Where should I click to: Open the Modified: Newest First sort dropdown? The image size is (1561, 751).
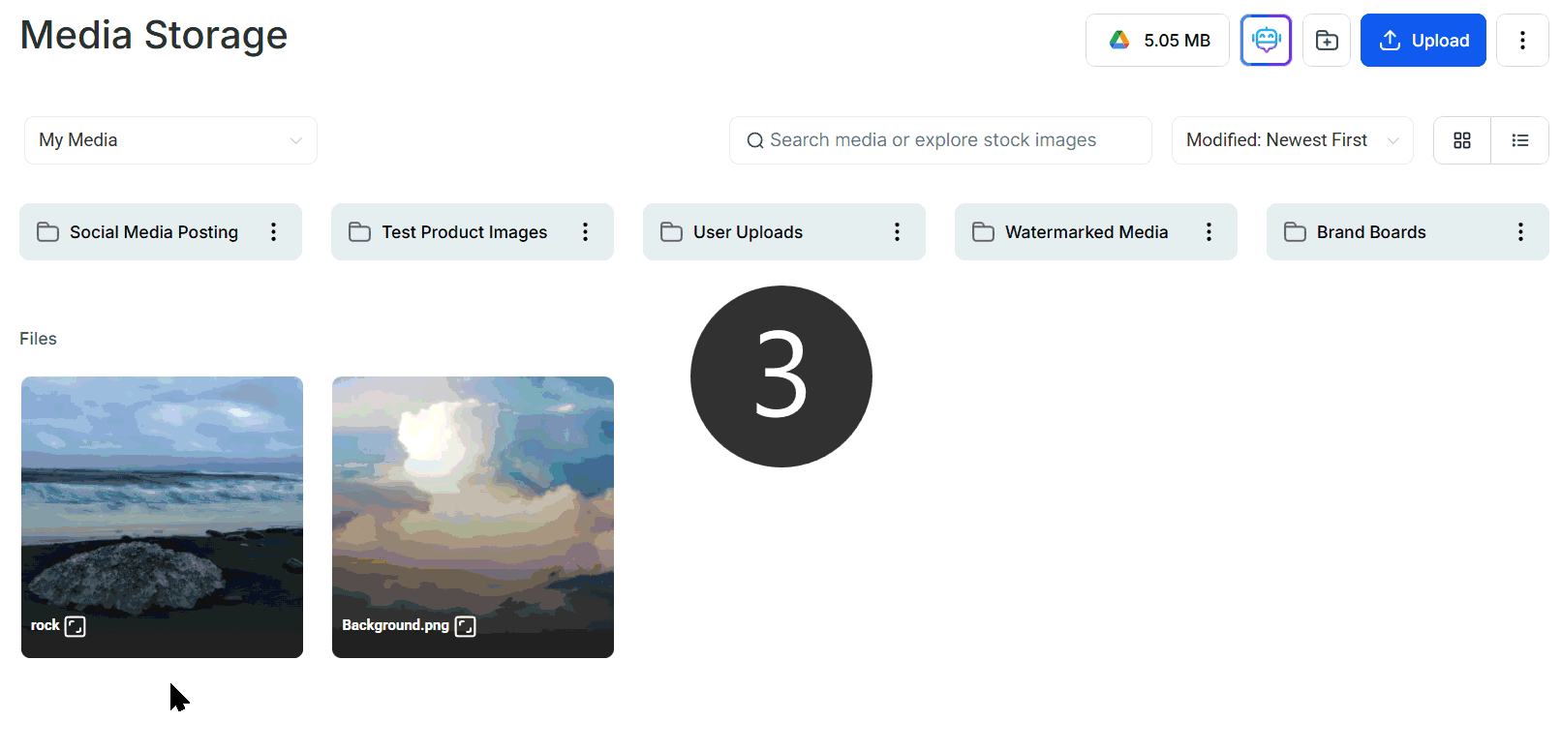(x=1292, y=140)
